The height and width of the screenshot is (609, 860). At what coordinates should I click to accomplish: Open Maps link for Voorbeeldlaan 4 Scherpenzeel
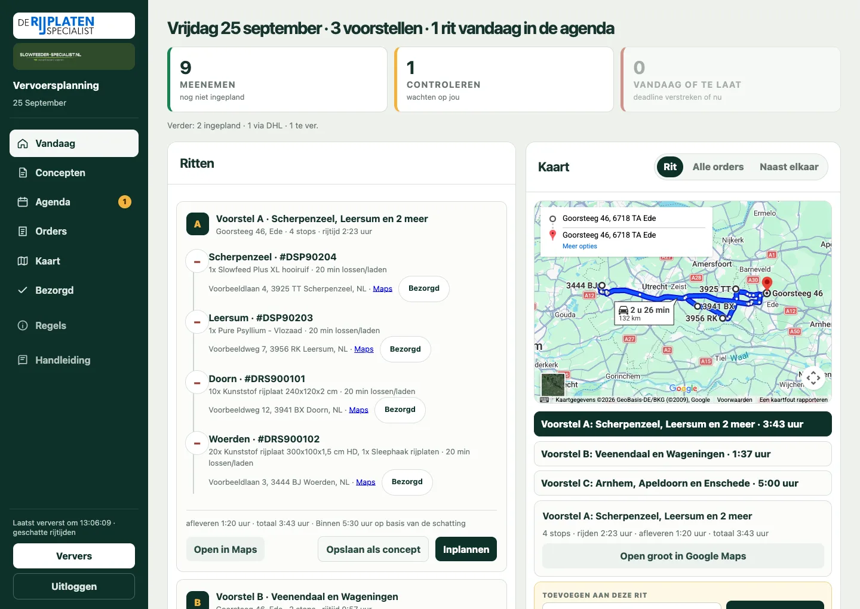[383, 289]
